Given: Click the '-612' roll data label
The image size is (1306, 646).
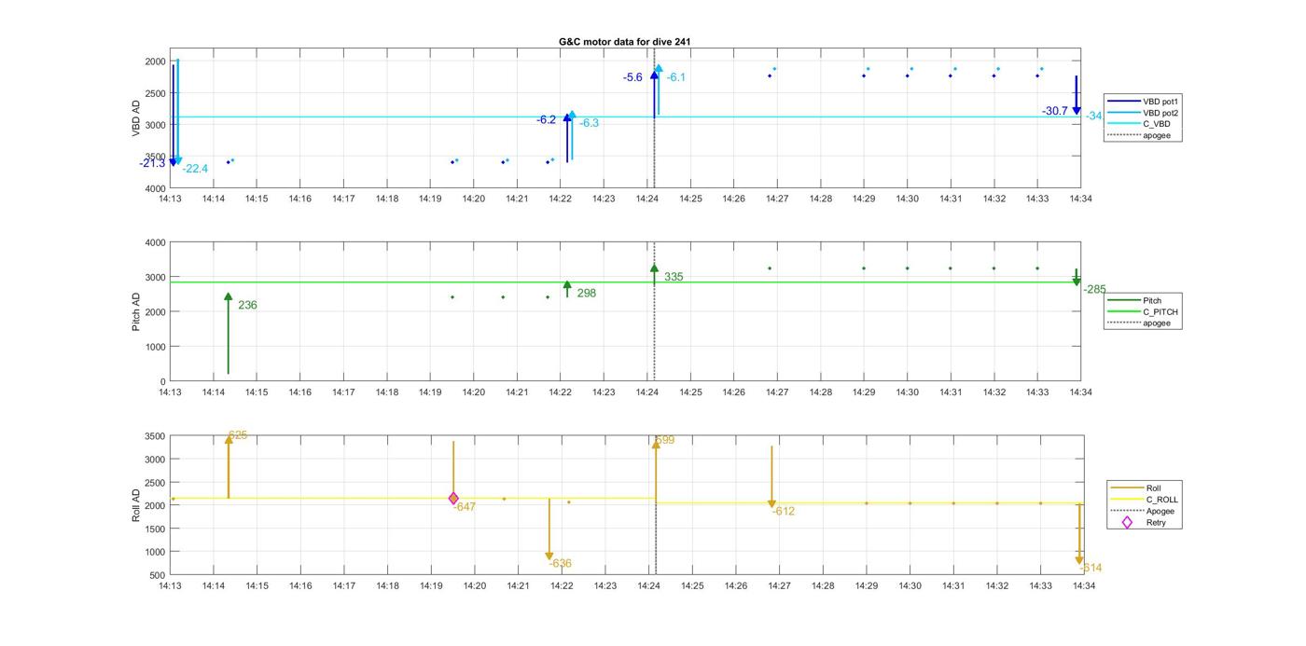Looking at the screenshot, I should click(783, 511).
